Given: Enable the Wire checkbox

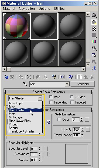Looking at the screenshot, I should [51, 97].
